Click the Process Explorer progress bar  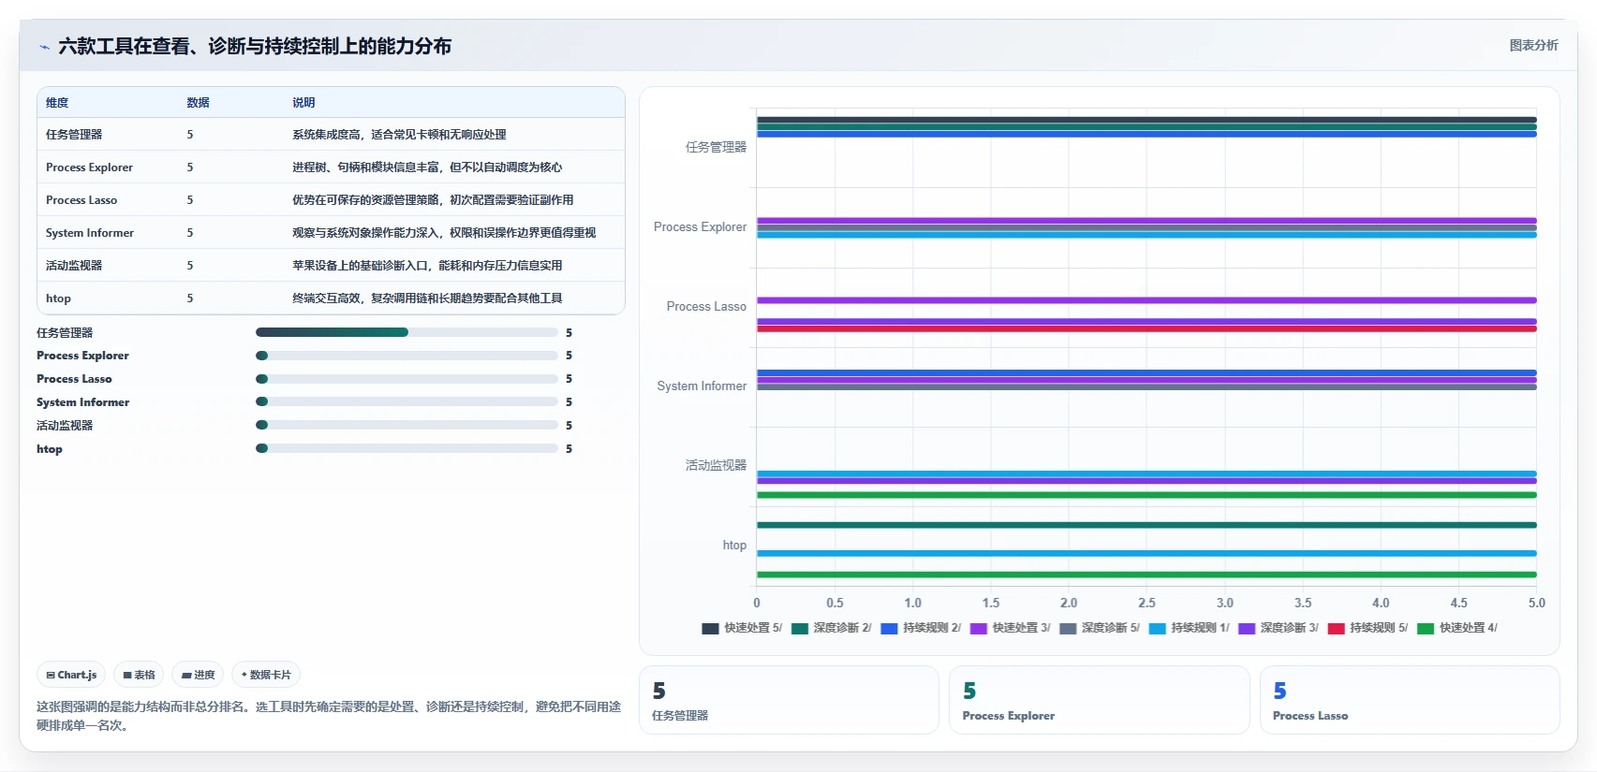pyautogui.click(x=407, y=356)
